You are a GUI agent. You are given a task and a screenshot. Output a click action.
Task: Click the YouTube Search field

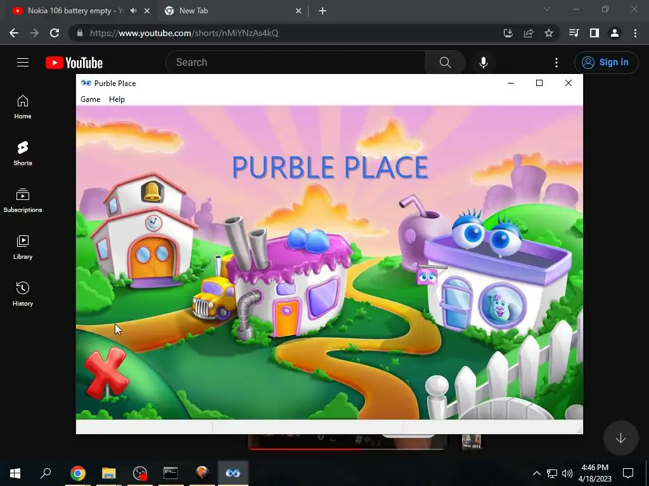pyautogui.click(x=295, y=63)
